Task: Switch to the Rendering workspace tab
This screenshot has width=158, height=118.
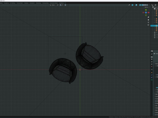Action: pyautogui.click(x=39, y=3)
